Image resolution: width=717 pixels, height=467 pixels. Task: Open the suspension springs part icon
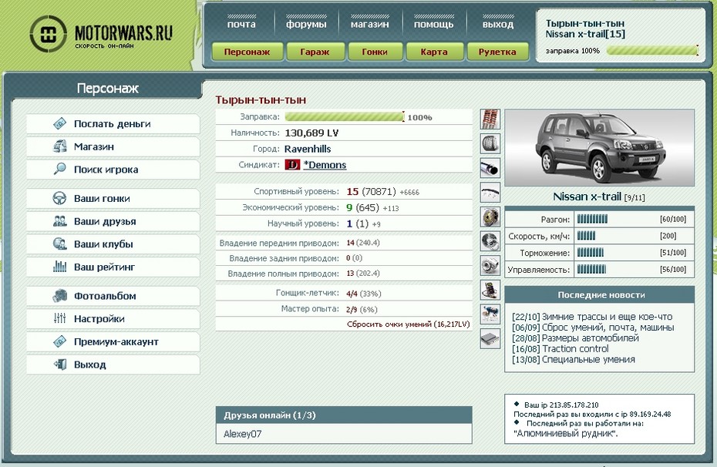490,119
